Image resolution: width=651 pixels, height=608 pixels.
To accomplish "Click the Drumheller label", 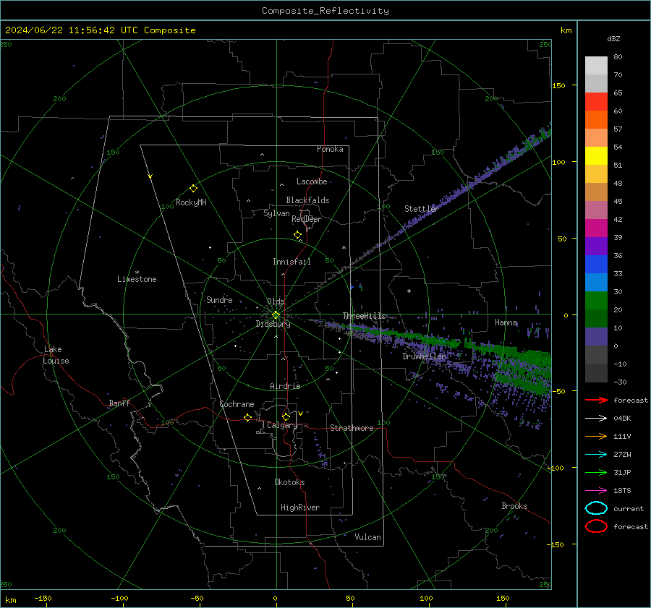I will 425,356.
